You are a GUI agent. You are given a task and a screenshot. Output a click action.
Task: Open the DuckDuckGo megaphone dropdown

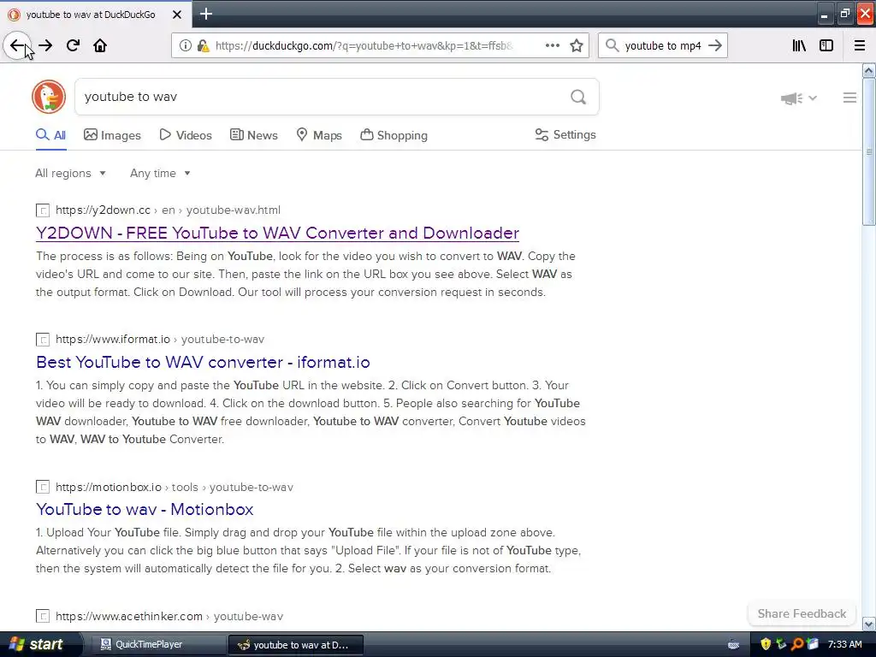click(798, 98)
